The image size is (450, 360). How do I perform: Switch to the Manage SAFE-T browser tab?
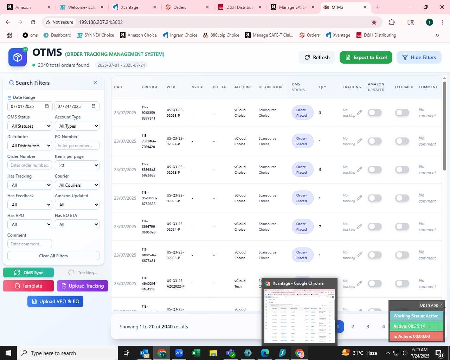tap(292, 7)
